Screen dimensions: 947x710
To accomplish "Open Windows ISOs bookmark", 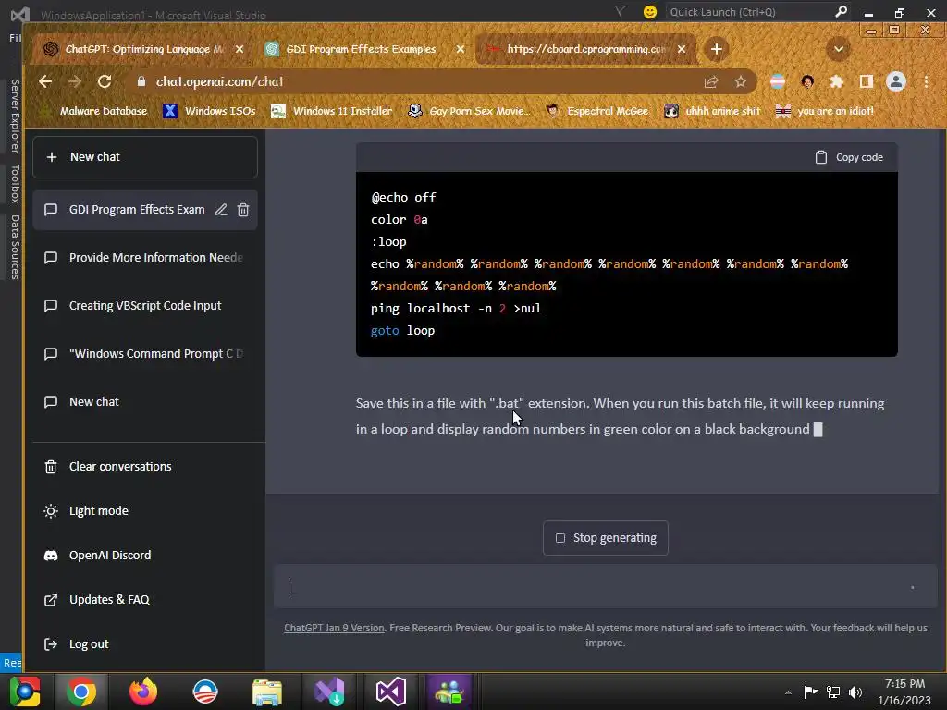I will (209, 111).
